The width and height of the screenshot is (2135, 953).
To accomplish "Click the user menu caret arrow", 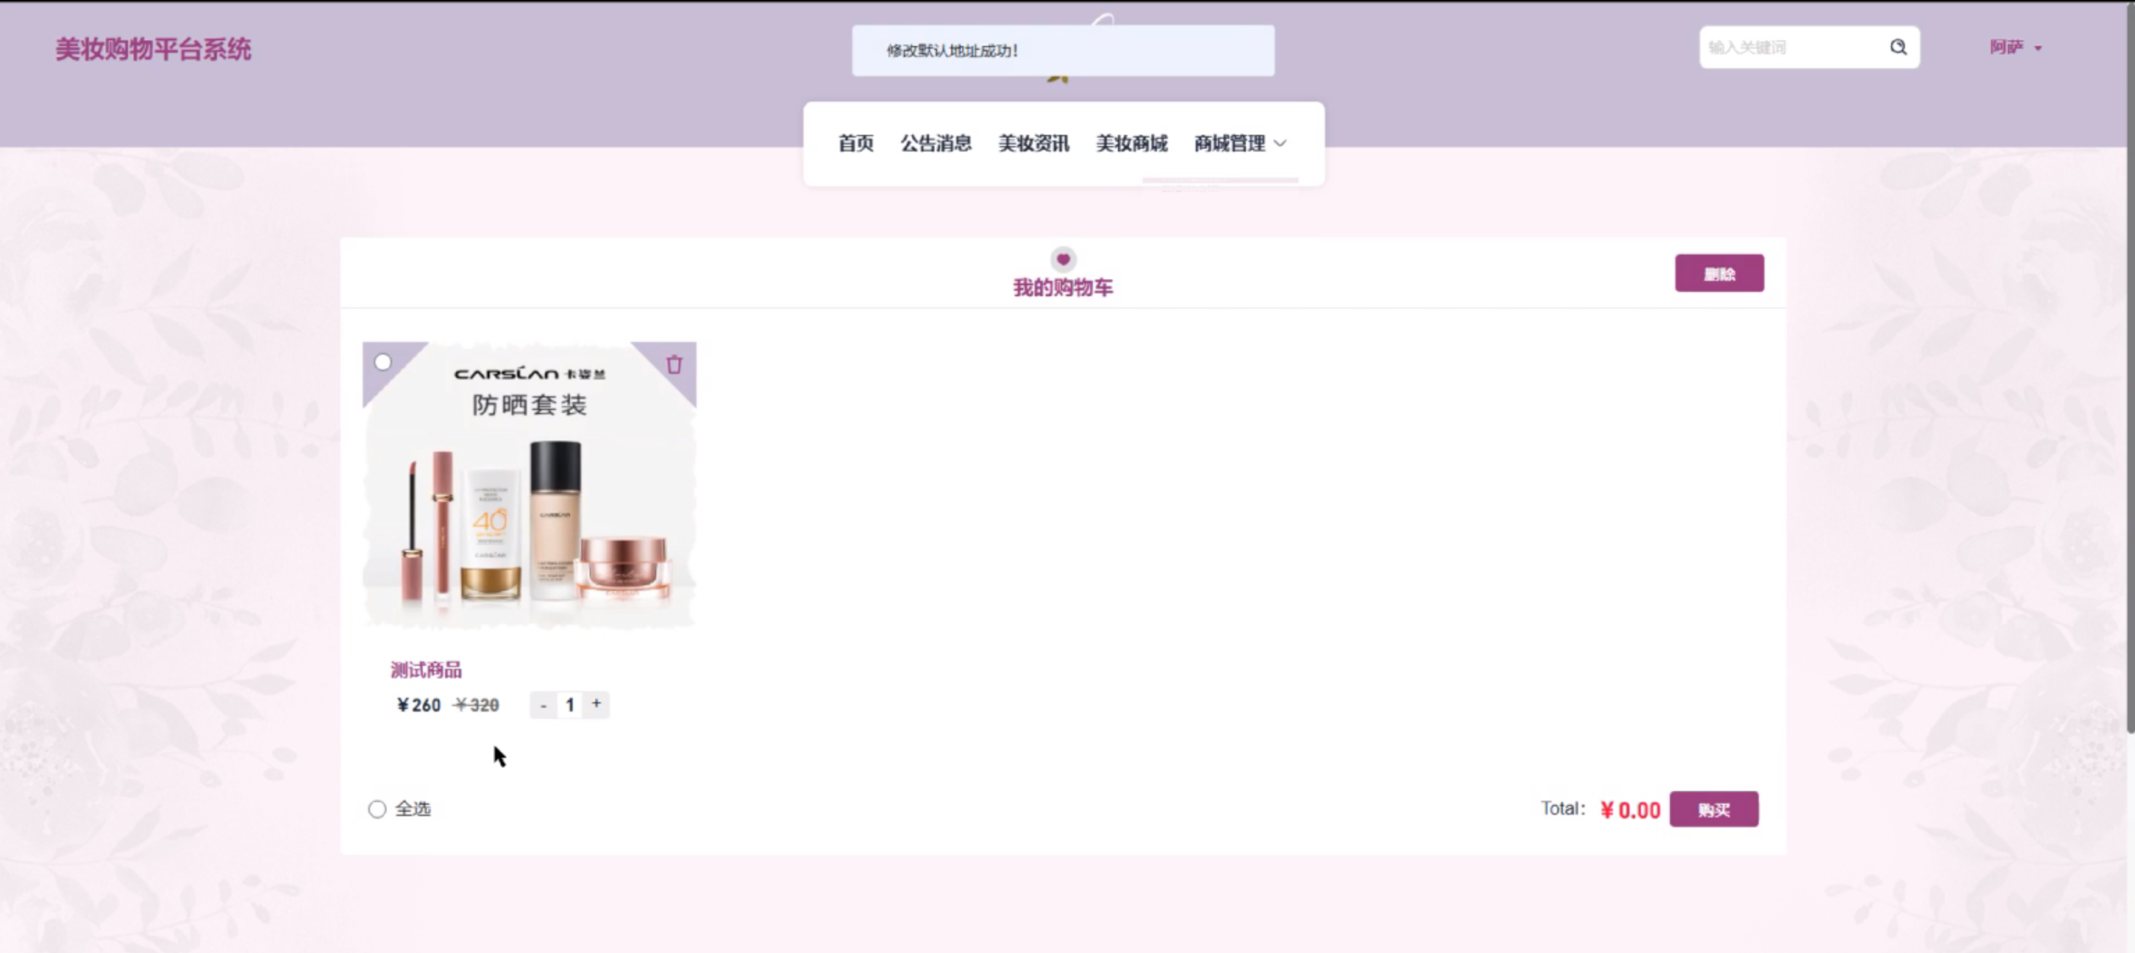I will point(2038,48).
